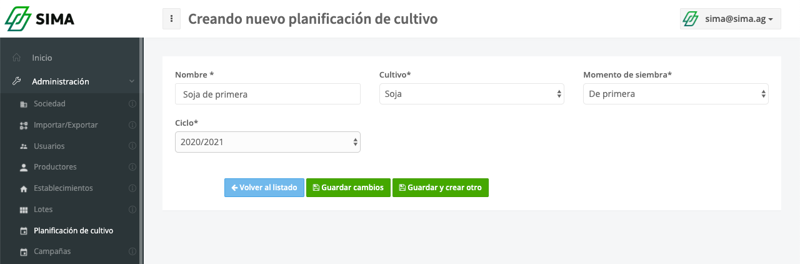Click the Usuarios people icon
800x264 pixels.
(24, 146)
